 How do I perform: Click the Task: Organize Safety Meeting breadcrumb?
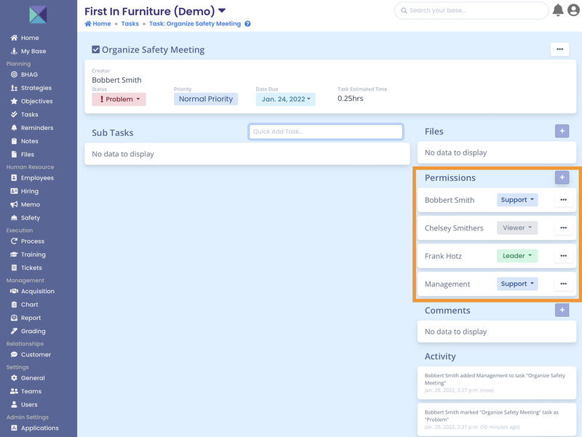coord(195,24)
